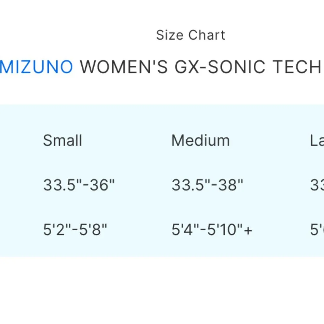Click the word "Chart" in the heading

207,35
